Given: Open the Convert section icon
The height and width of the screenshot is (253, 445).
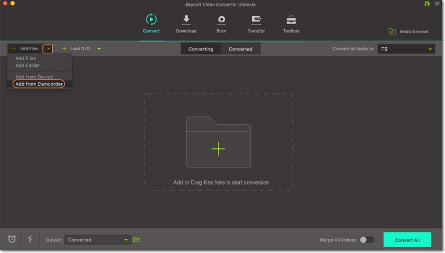Looking at the screenshot, I should click(151, 19).
